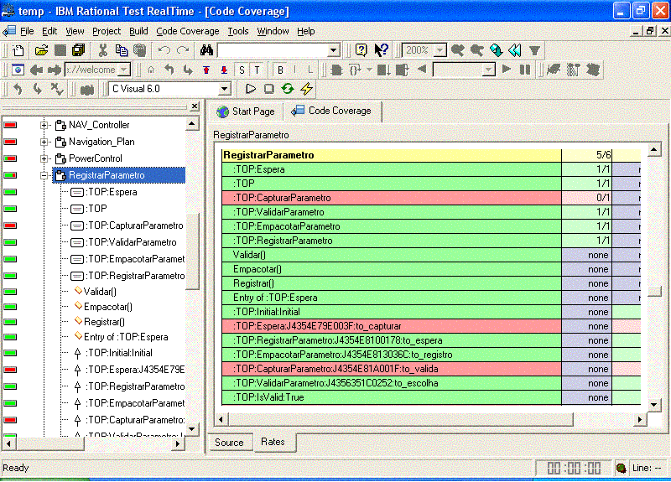This screenshot has width=671, height=482.
Task: Click the tree panel scroll-down arrow
Action: (192, 429)
